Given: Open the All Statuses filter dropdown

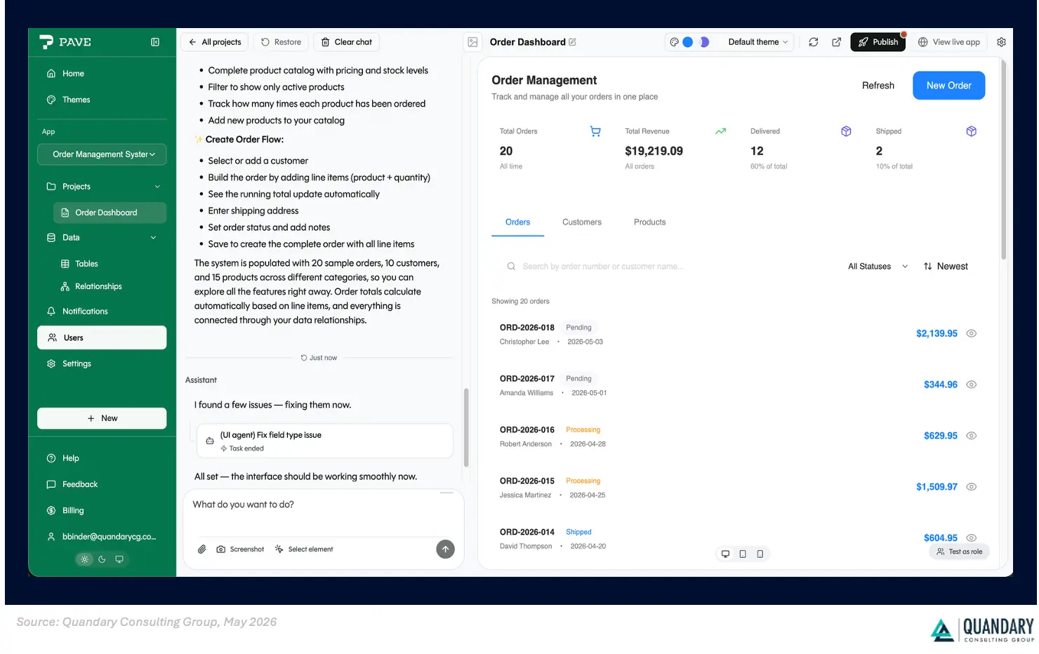Looking at the screenshot, I should click(878, 267).
